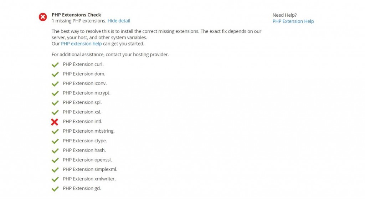Click the green checkmark next to curl extension
Image resolution: width=365 pixels, height=199 pixels.
55,65
